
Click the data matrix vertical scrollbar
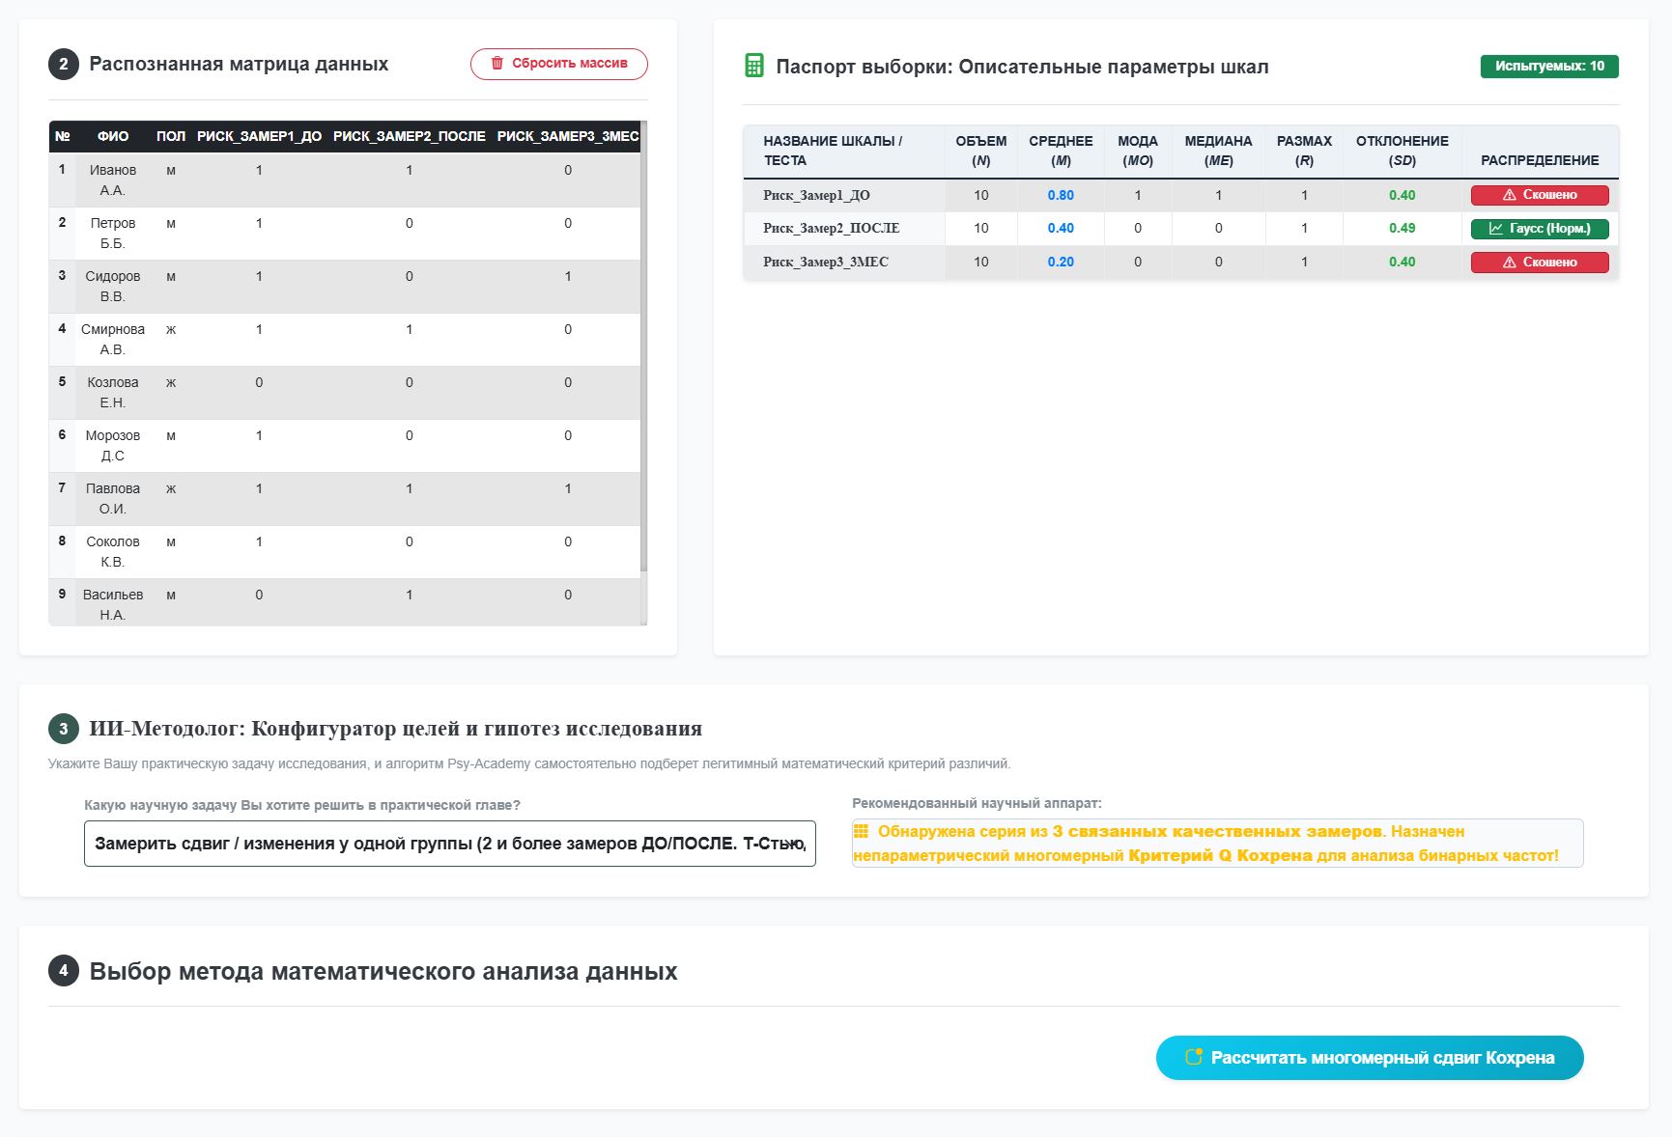click(x=643, y=347)
